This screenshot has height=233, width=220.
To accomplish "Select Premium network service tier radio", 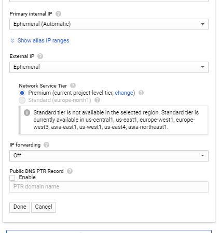I will (22, 93).
